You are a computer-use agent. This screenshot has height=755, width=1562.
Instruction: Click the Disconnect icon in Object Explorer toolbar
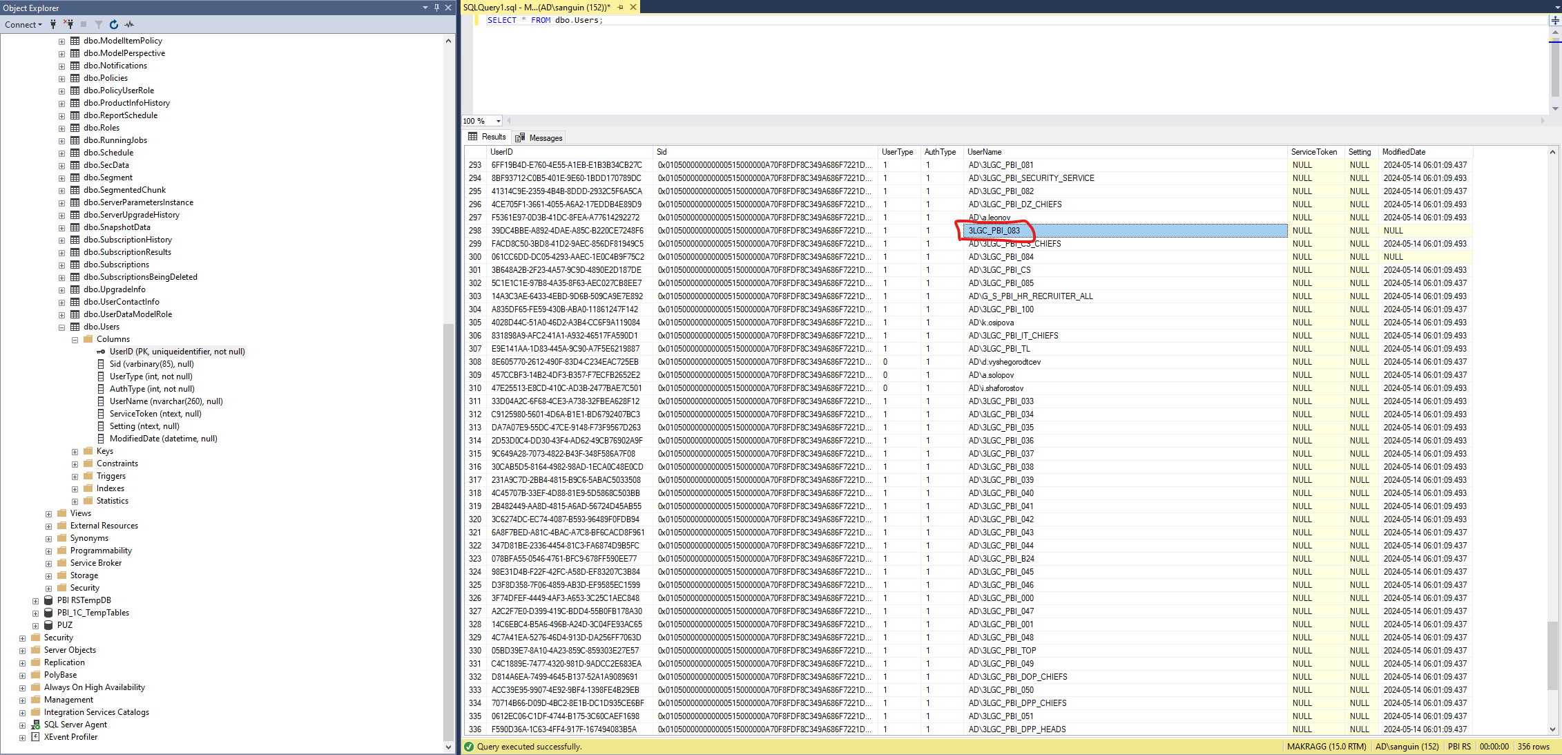tap(68, 25)
